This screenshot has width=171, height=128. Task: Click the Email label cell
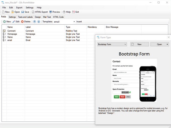[28, 40]
